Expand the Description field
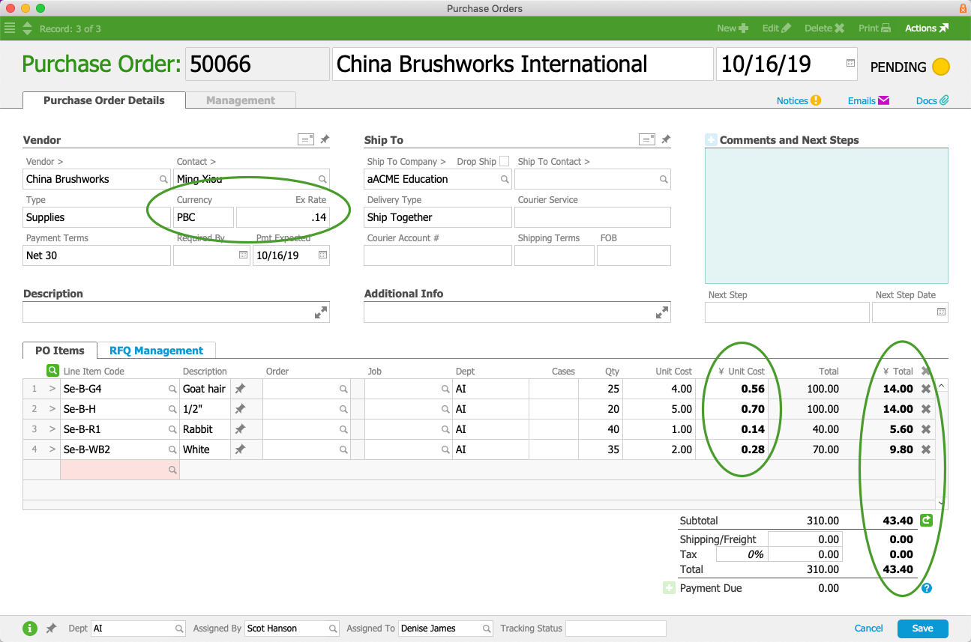 321,313
